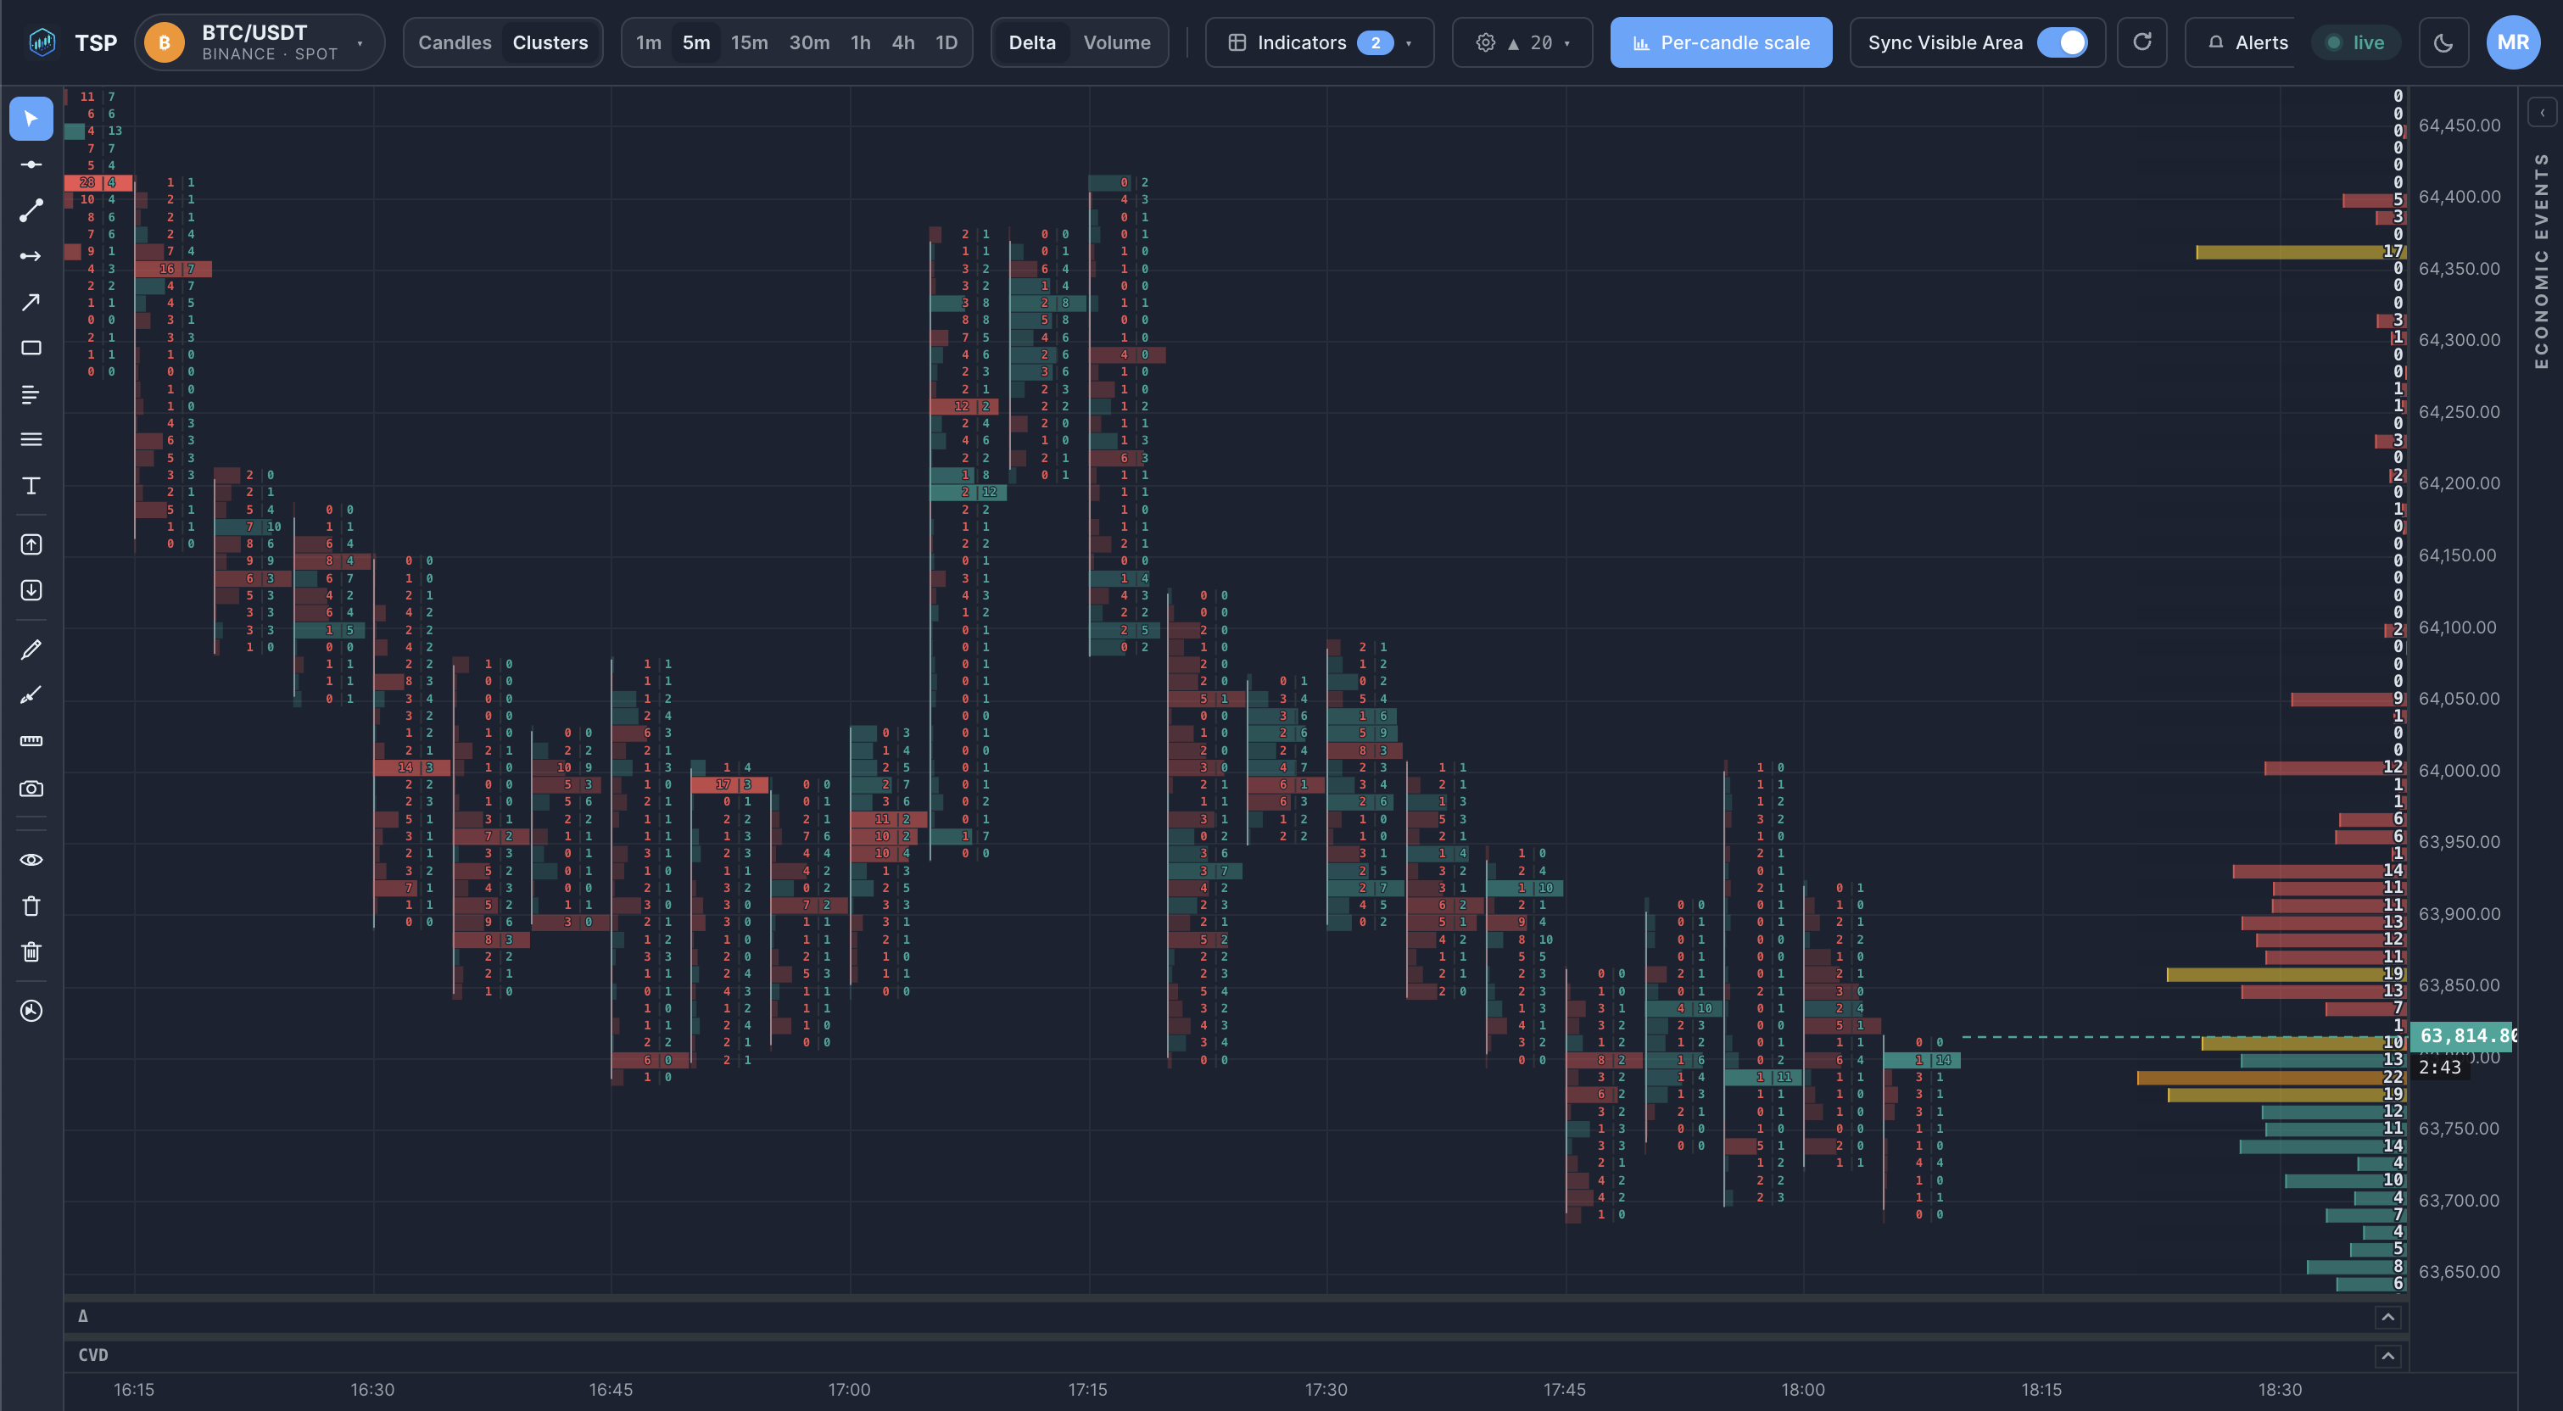Select the horizontal ray tool
Image resolution: width=2563 pixels, height=1411 pixels.
pyautogui.click(x=31, y=256)
